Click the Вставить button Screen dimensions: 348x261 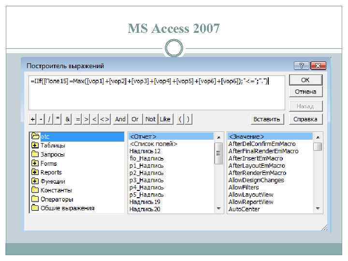coord(267,119)
